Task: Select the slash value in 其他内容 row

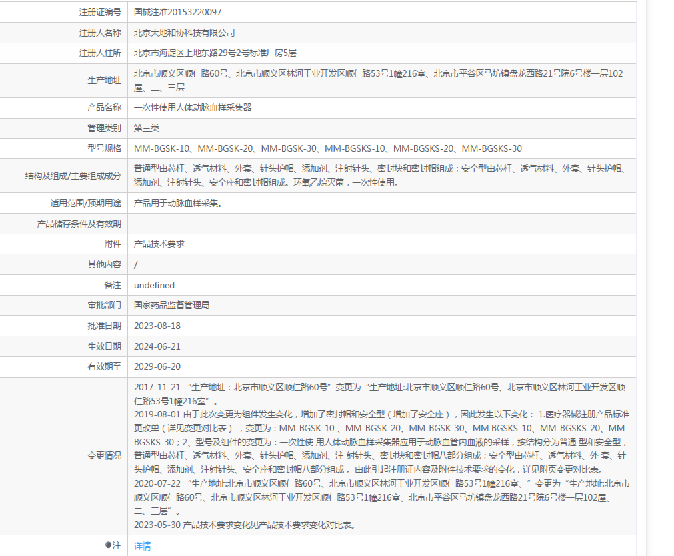Action: [136, 264]
